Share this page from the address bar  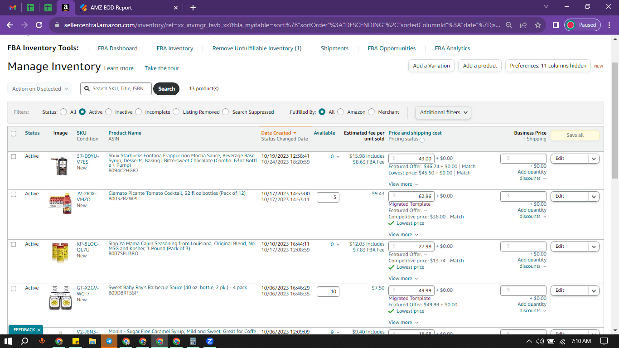[523, 25]
